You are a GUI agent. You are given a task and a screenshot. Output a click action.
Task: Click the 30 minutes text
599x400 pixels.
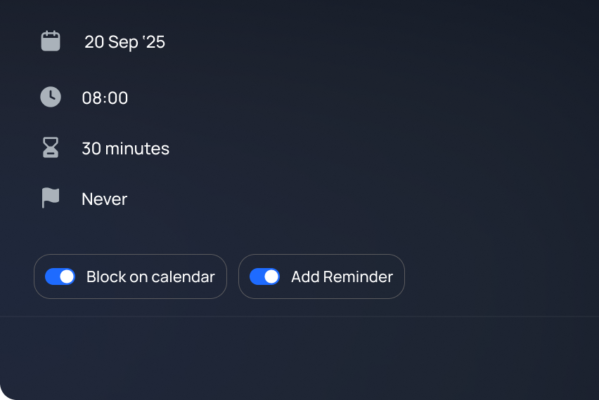tap(125, 148)
